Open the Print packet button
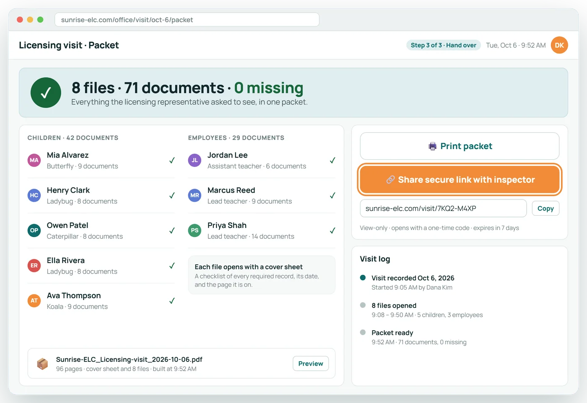This screenshot has width=587, height=403. coord(460,146)
